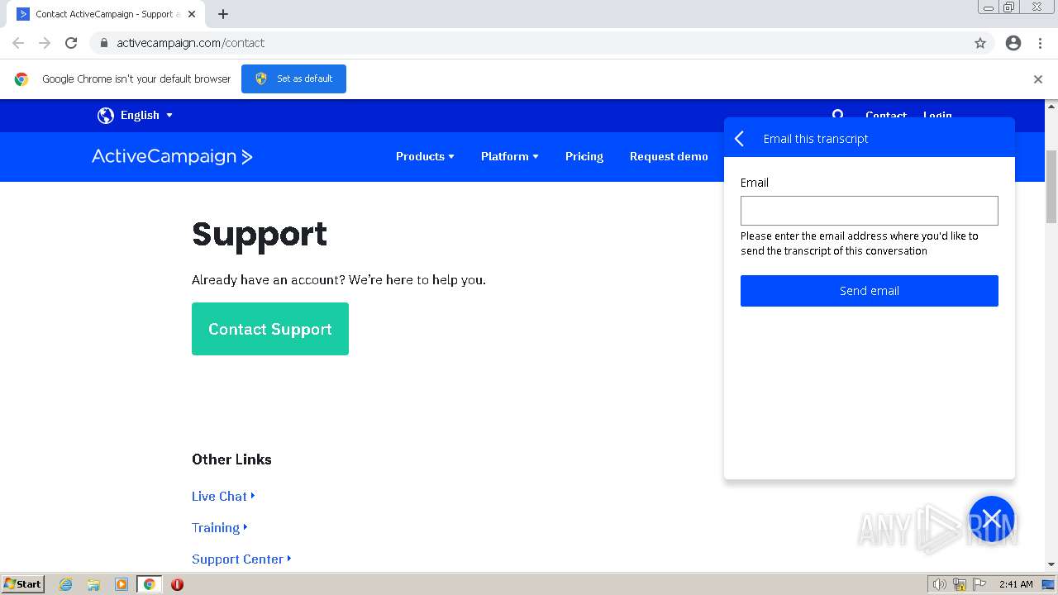Bookmark this page with the star icon
The width and height of the screenshot is (1058, 595).
pyautogui.click(x=980, y=43)
